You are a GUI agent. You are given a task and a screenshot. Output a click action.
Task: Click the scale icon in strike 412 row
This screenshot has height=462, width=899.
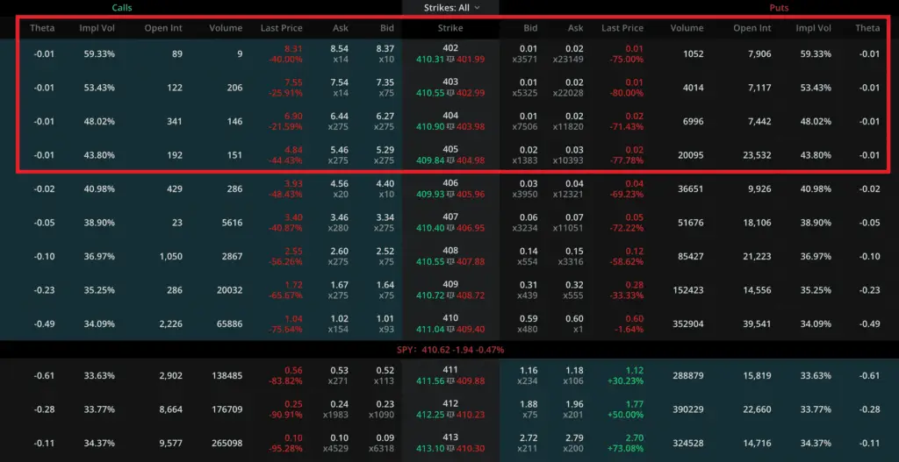(450, 415)
